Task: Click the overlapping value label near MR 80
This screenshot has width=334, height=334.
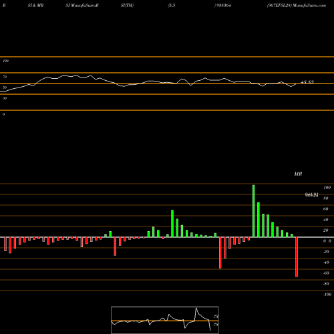Action: coord(312,195)
